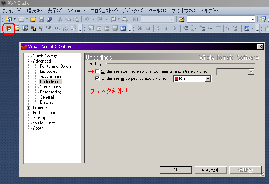
Task: Collapse the Advanced tree node
Action: point(29,61)
